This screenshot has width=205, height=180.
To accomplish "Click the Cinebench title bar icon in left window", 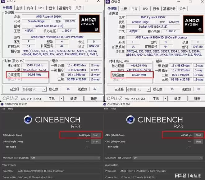I will pyautogui.click(x=2, y=105).
